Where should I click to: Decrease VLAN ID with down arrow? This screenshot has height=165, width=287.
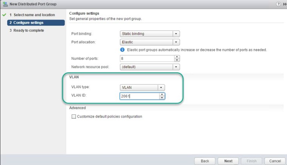click(x=162, y=98)
